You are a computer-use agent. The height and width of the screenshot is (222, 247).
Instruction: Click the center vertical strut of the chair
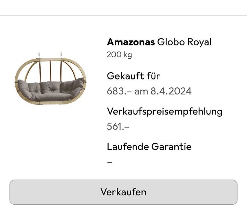coord(50,71)
